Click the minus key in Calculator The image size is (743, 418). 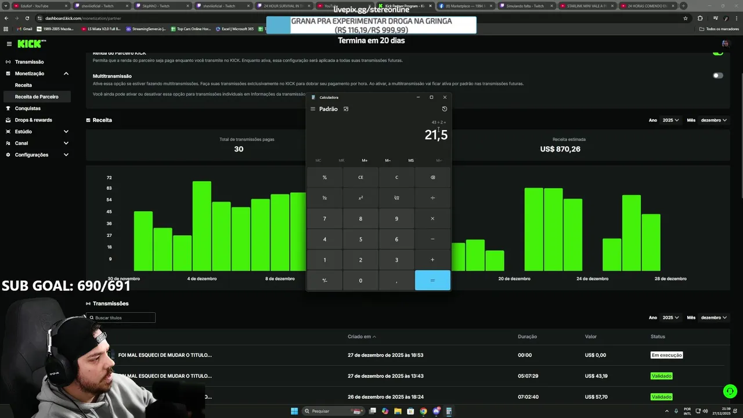tap(432, 239)
